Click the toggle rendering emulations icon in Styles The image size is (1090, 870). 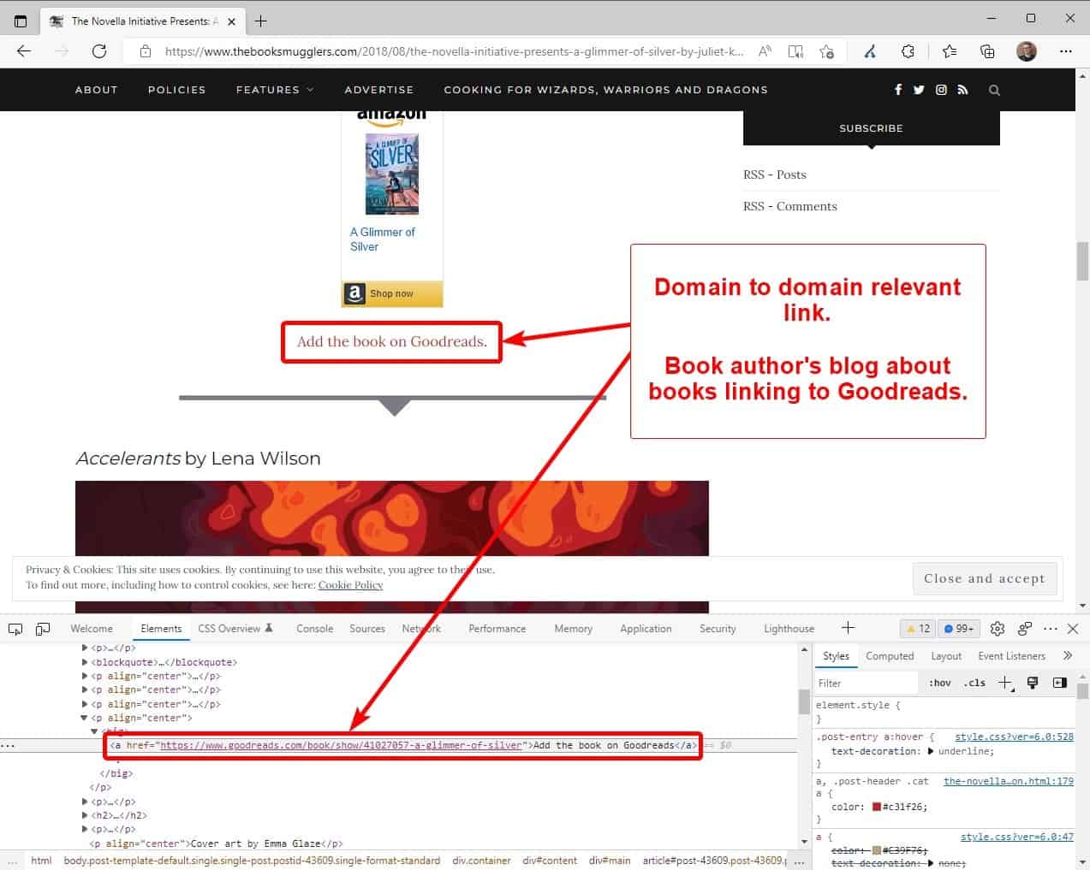(x=1033, y=683)
